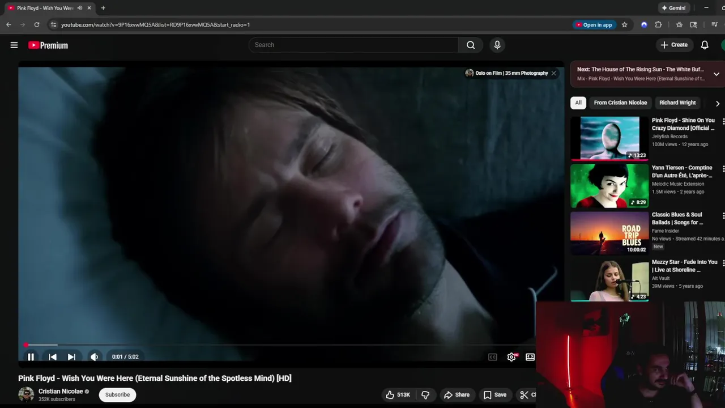The height and width of the screenshot is (408, 725).
Task: Skip to the next video
Action: tap(71, 357)
